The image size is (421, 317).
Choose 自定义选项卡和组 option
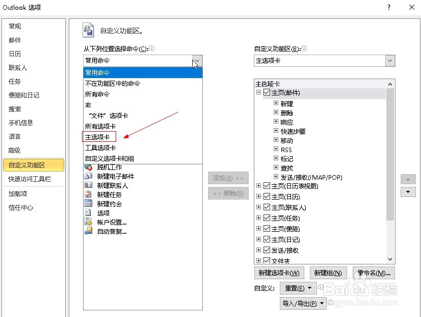coord(143,158)
